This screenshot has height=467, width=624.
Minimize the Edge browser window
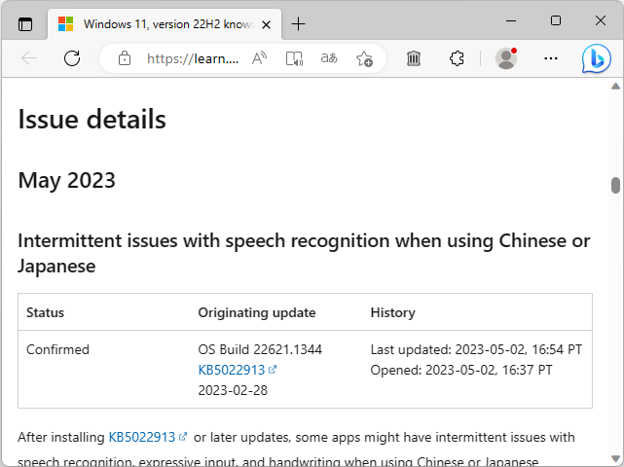(511, 20)
